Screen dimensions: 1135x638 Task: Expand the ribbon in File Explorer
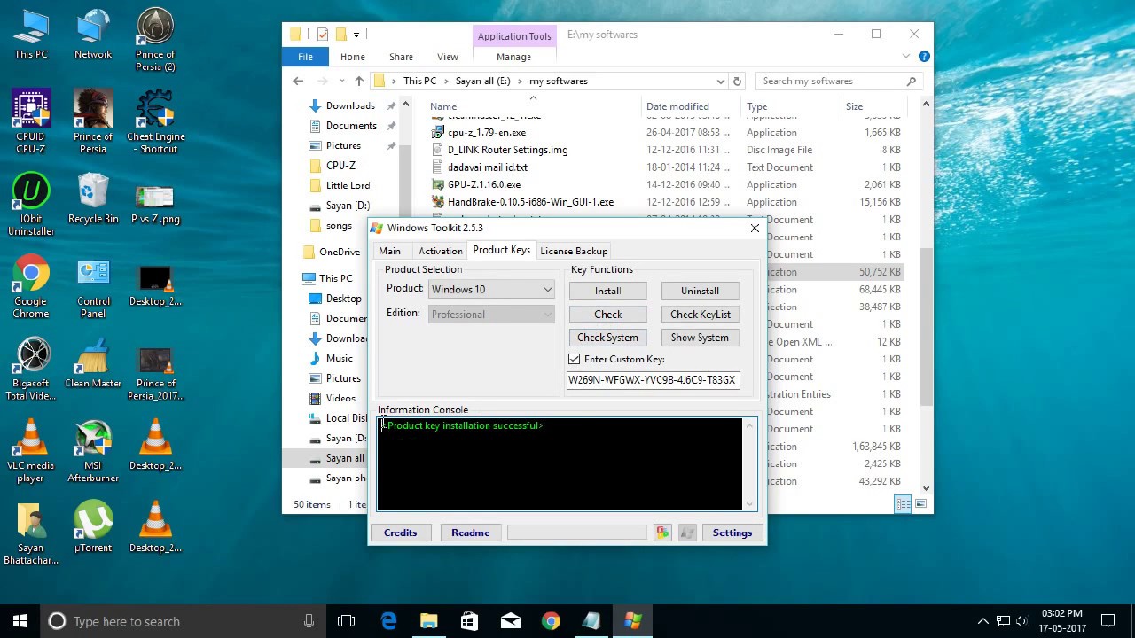point(906,56)
